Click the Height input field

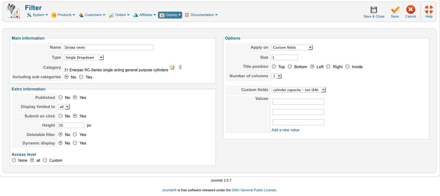click(71, 125)
